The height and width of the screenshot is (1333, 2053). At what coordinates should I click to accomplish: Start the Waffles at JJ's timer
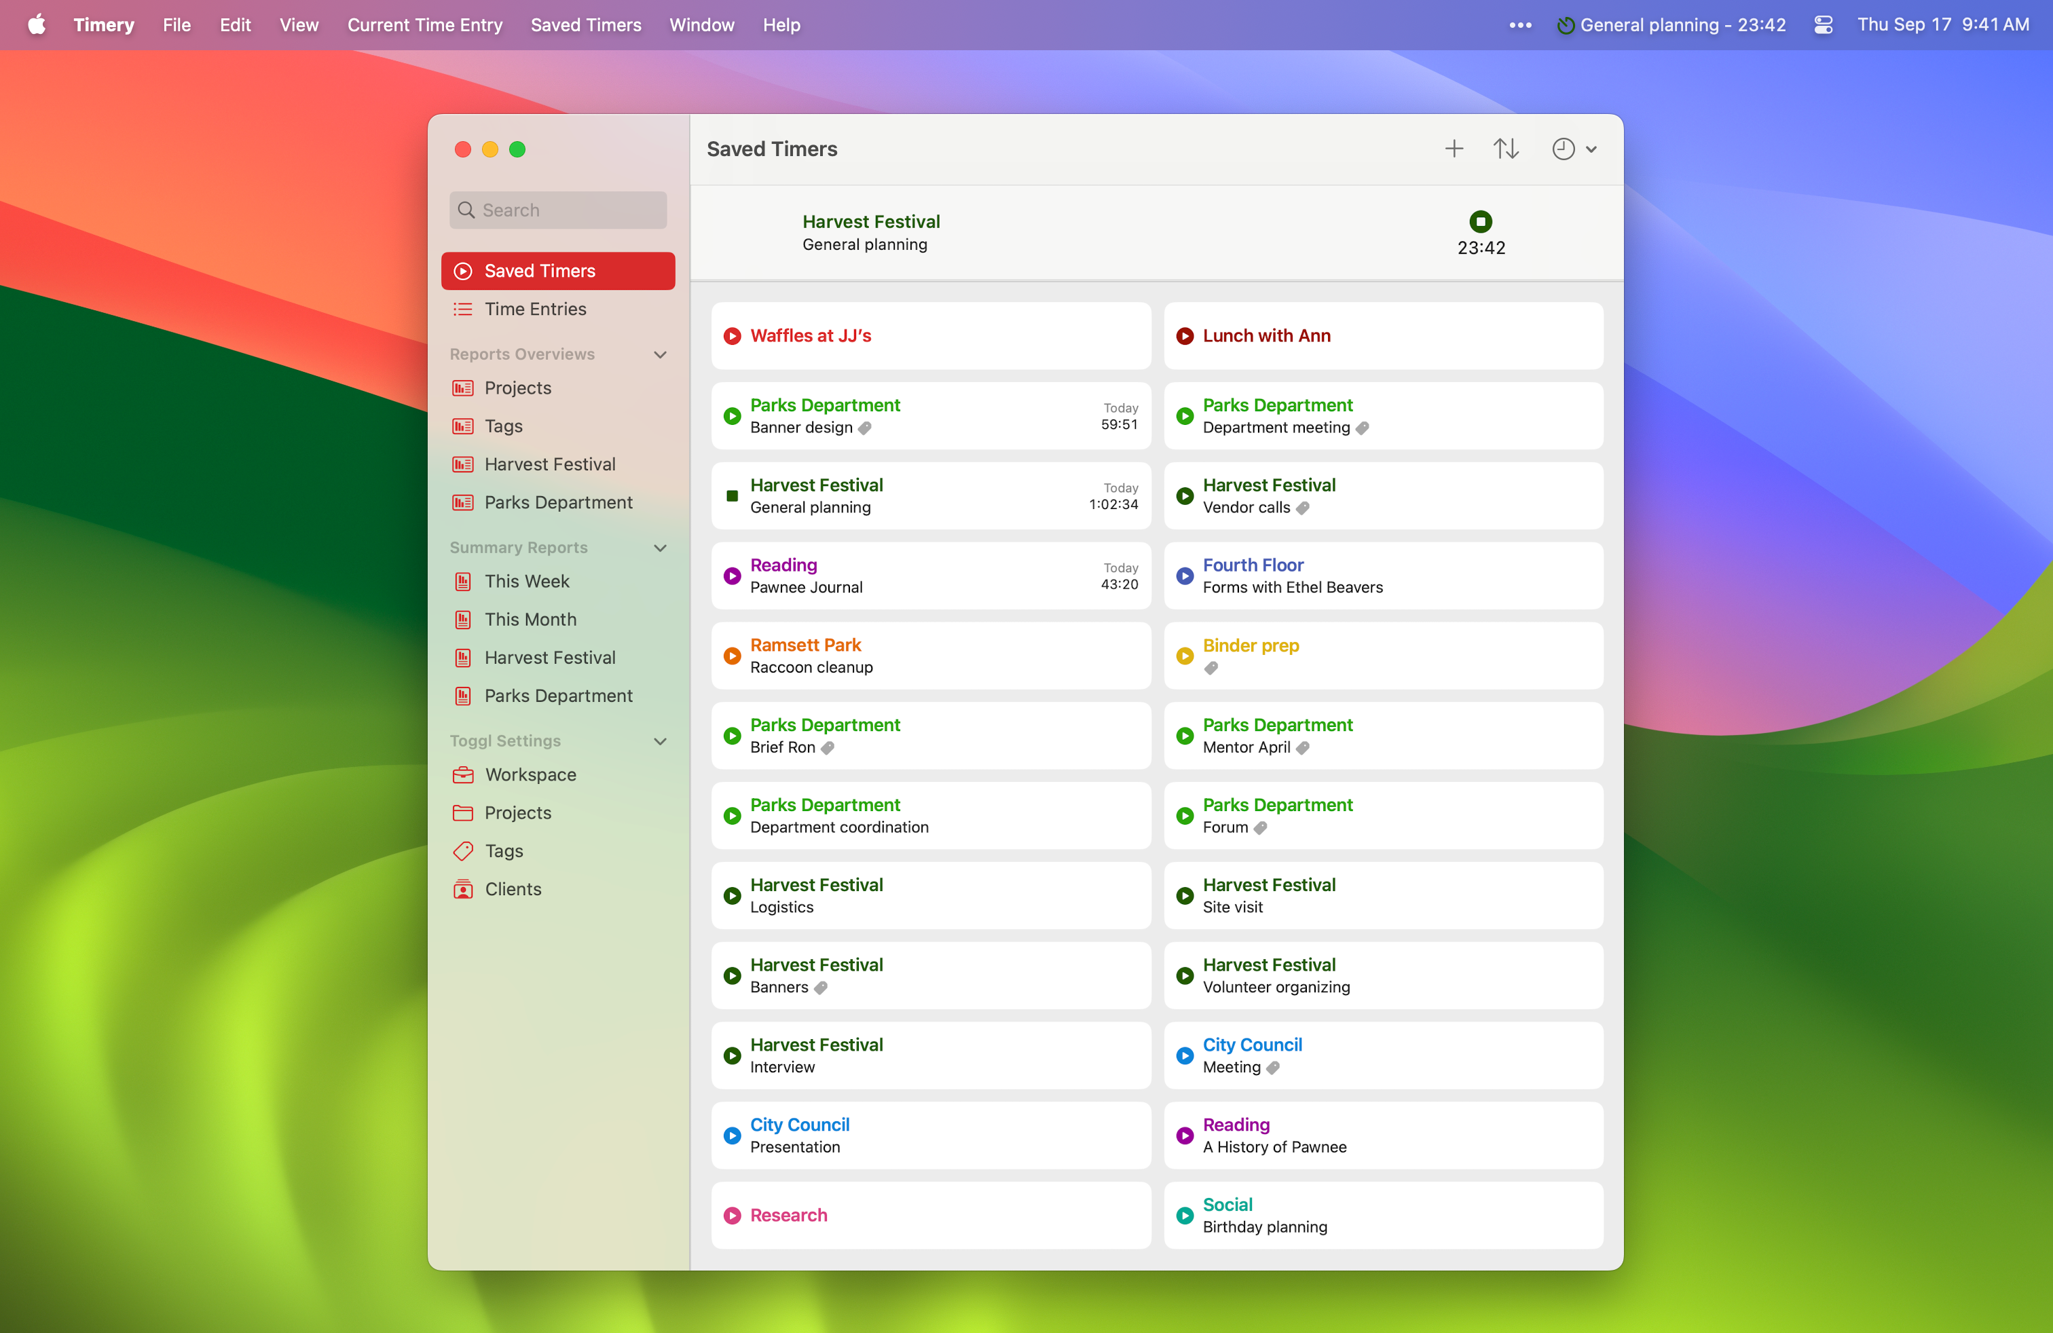(x=733, y=336)
